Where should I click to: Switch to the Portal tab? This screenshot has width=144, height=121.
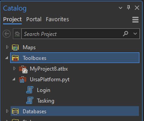click(34, 19)
